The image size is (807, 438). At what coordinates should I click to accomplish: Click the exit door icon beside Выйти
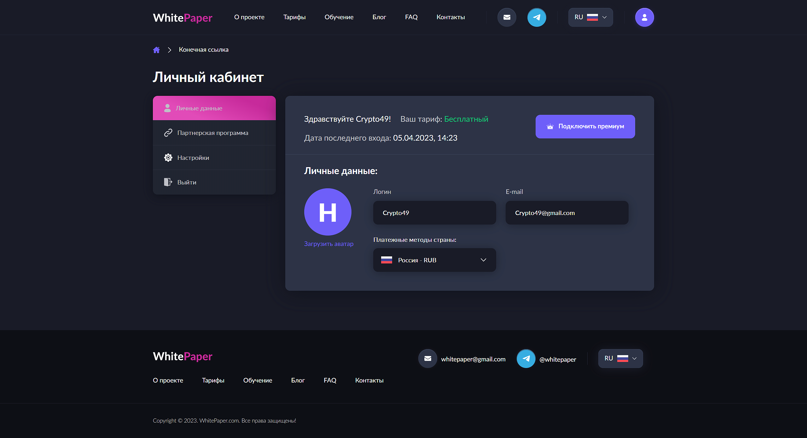click(x=168, y=182)
